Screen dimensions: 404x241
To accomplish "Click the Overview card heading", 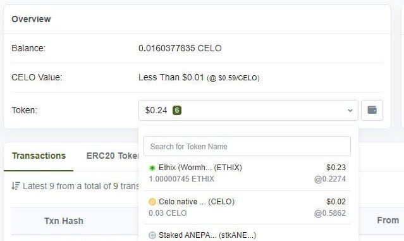I will (31, 19).
